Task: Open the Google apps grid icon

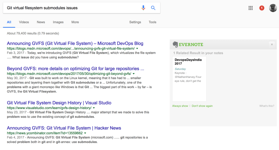Action: click(250, 8)
